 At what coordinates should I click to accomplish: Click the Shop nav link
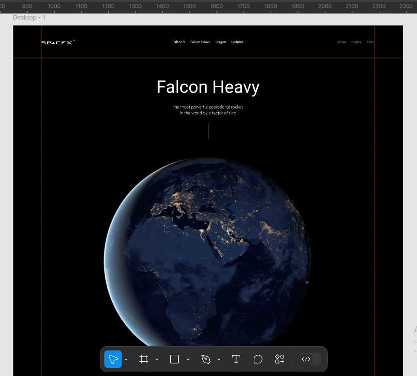tap(371, 42)
